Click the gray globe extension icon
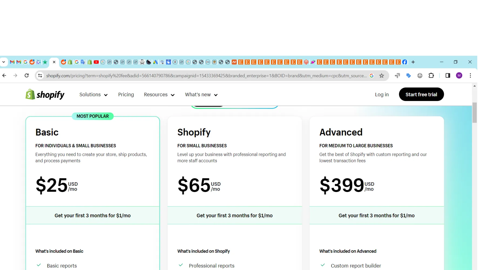 tap(420, 76)
